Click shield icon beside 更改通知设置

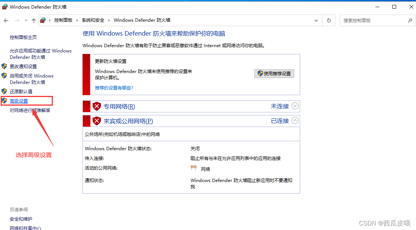pyautogui.click(x=4, y=66)
